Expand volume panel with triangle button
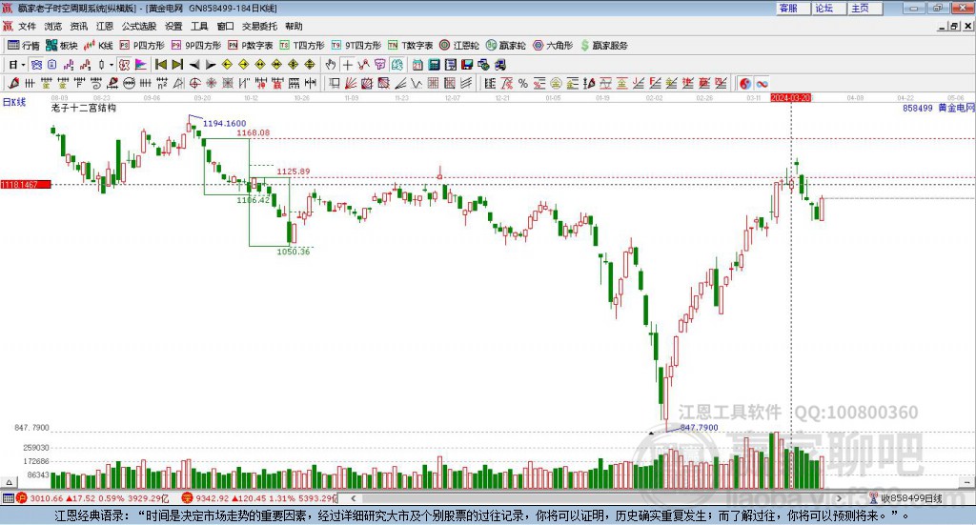 [x=9, y=482]
